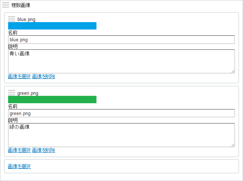This screenshot has width=243, height=181.
Task: Click the drag handle next to blue.png
Action: click(x=12, y=19)
